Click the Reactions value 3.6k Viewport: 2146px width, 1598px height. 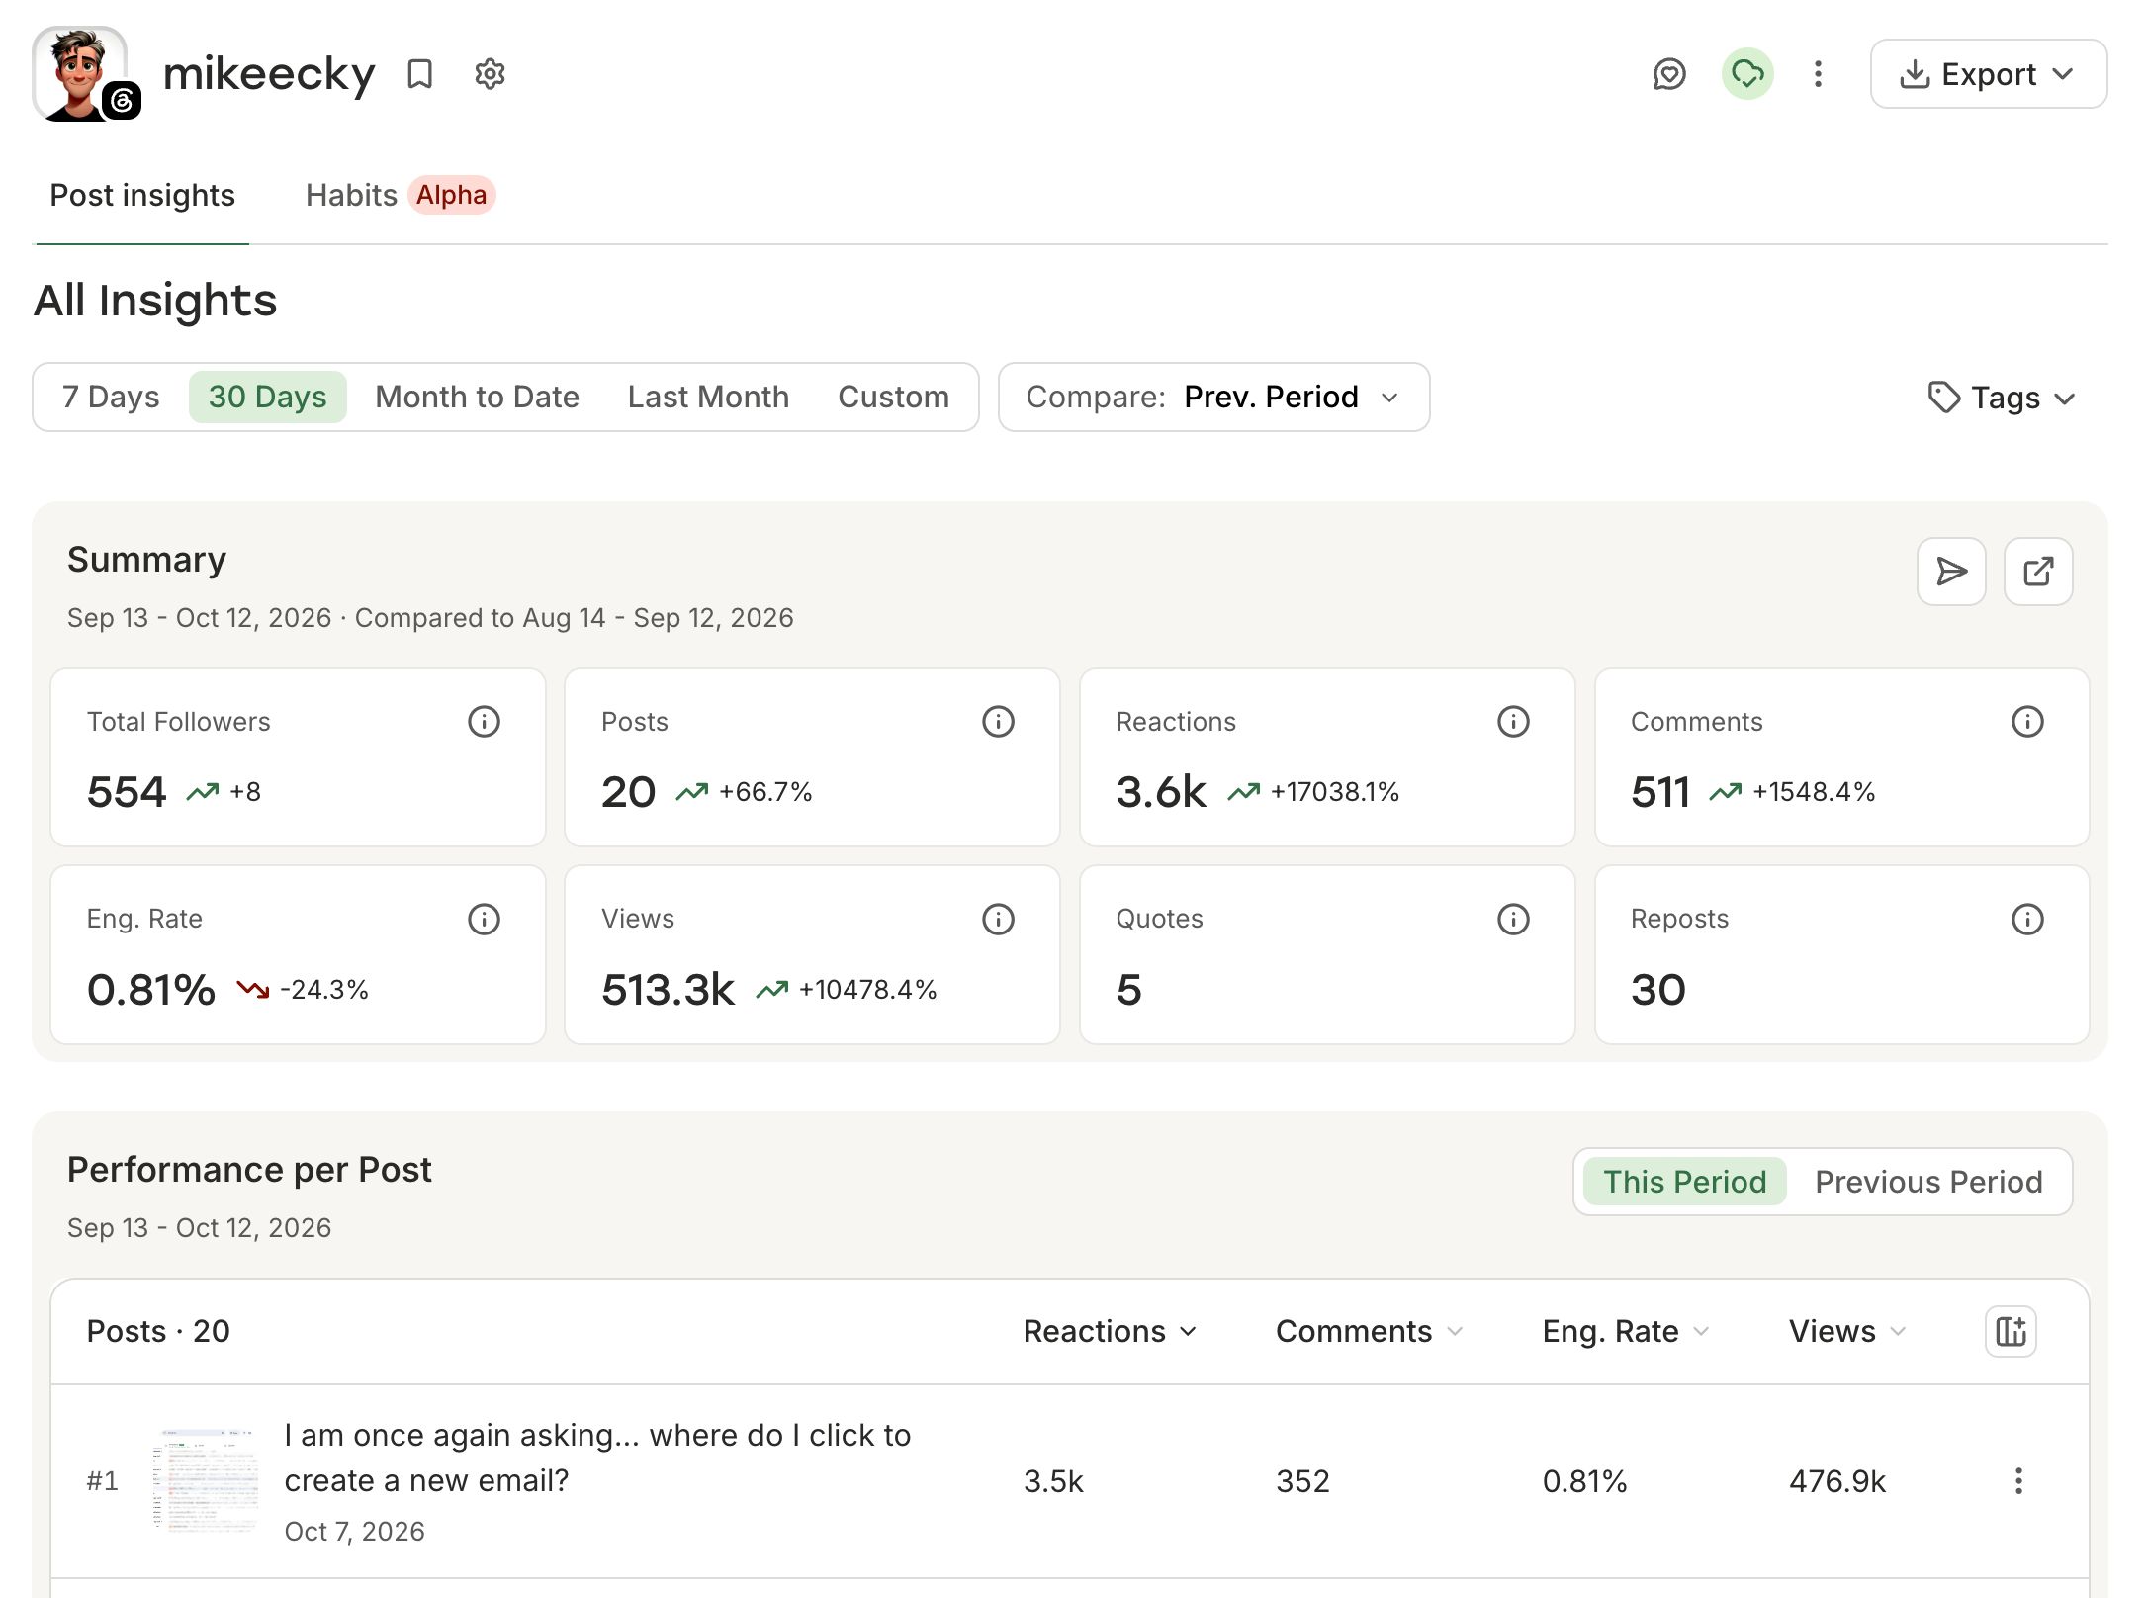[1161, 791]
